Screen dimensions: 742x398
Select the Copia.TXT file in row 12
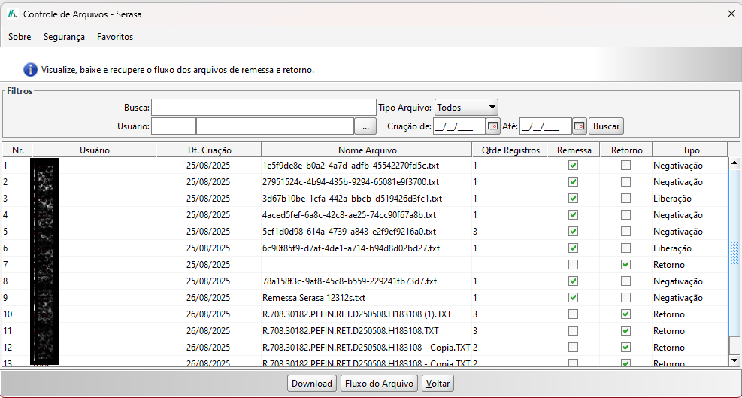tap(367, 348)
